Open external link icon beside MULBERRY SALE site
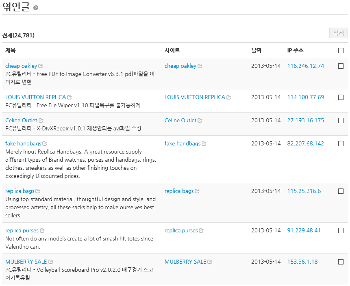 tap(210, 262)
